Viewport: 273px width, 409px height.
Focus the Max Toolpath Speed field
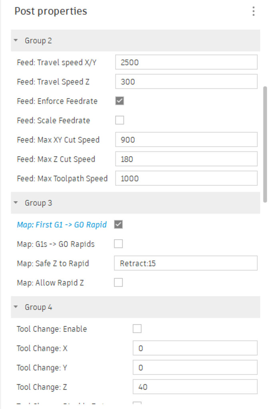click(x=186, y=179)
